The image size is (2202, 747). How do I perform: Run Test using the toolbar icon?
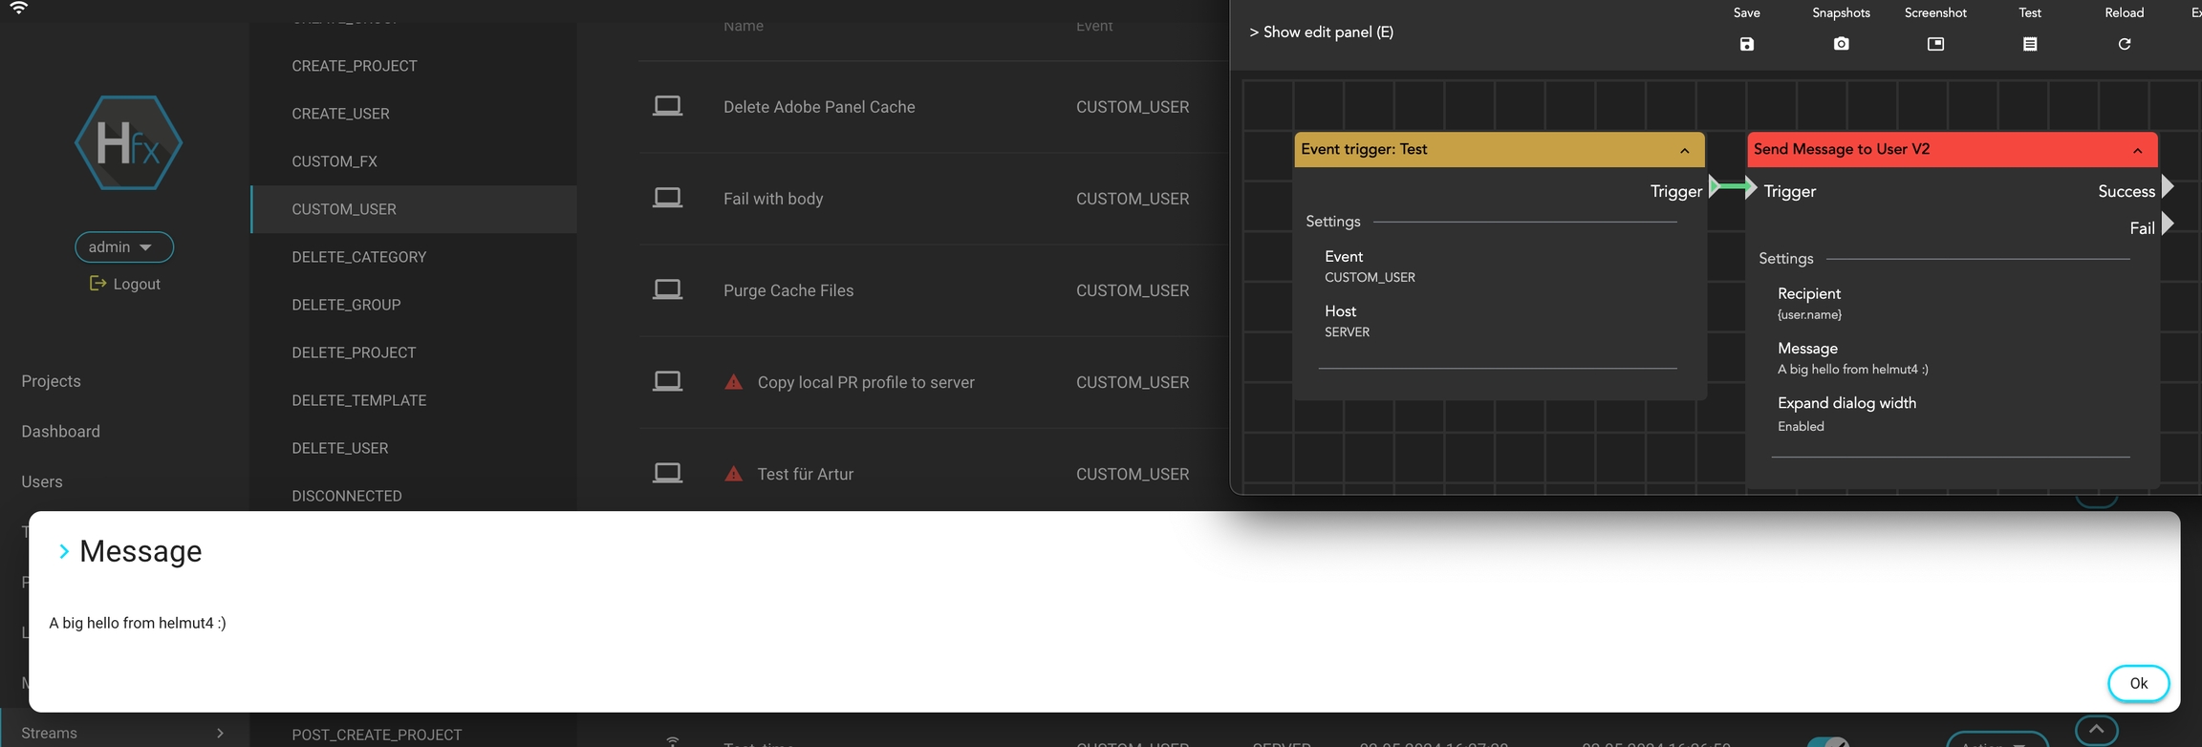2030,44
